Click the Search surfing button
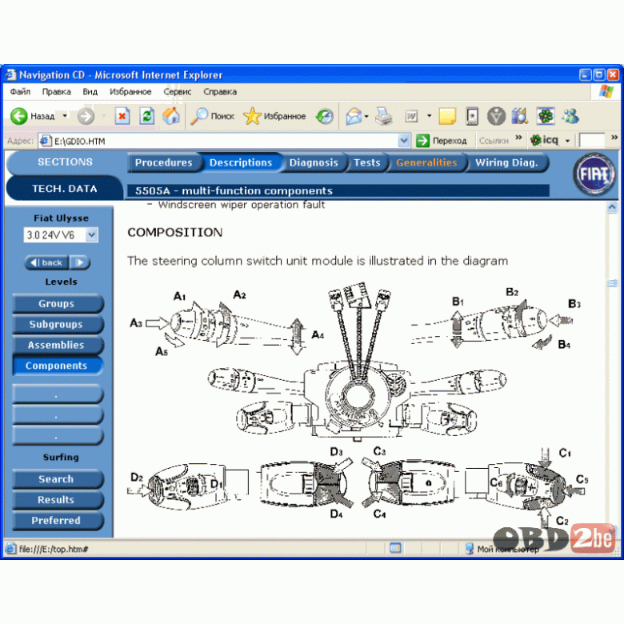Viewport: 624px width, 624px height. tap(58, 479)
